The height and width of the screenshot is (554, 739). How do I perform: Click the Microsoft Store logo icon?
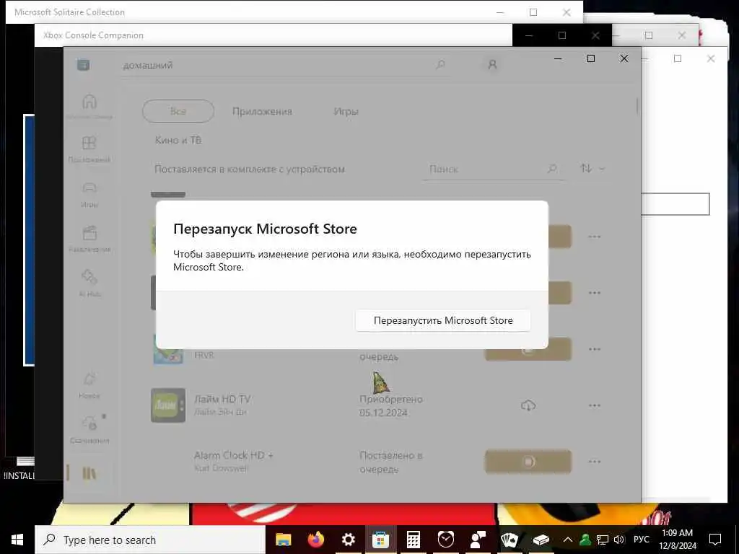click(x=84, y=64)
